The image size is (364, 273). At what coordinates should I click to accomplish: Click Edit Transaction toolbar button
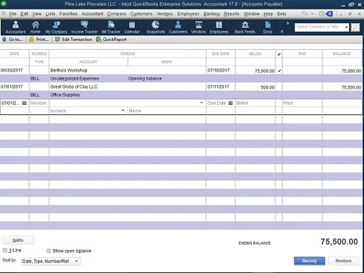click(x=73, y=39)
